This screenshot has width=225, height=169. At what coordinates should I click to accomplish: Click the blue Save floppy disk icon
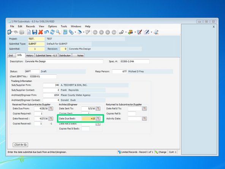point(35,32)
